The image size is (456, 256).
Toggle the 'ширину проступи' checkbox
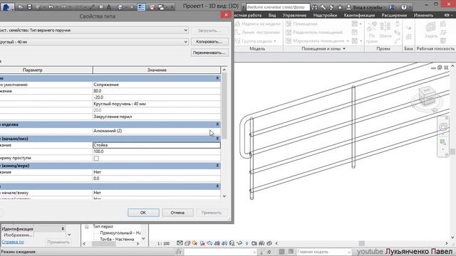(96, 158)
